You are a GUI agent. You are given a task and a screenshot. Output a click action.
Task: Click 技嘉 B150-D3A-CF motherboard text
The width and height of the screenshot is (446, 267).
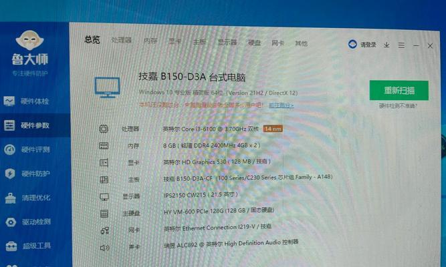(x=248, y=178)
